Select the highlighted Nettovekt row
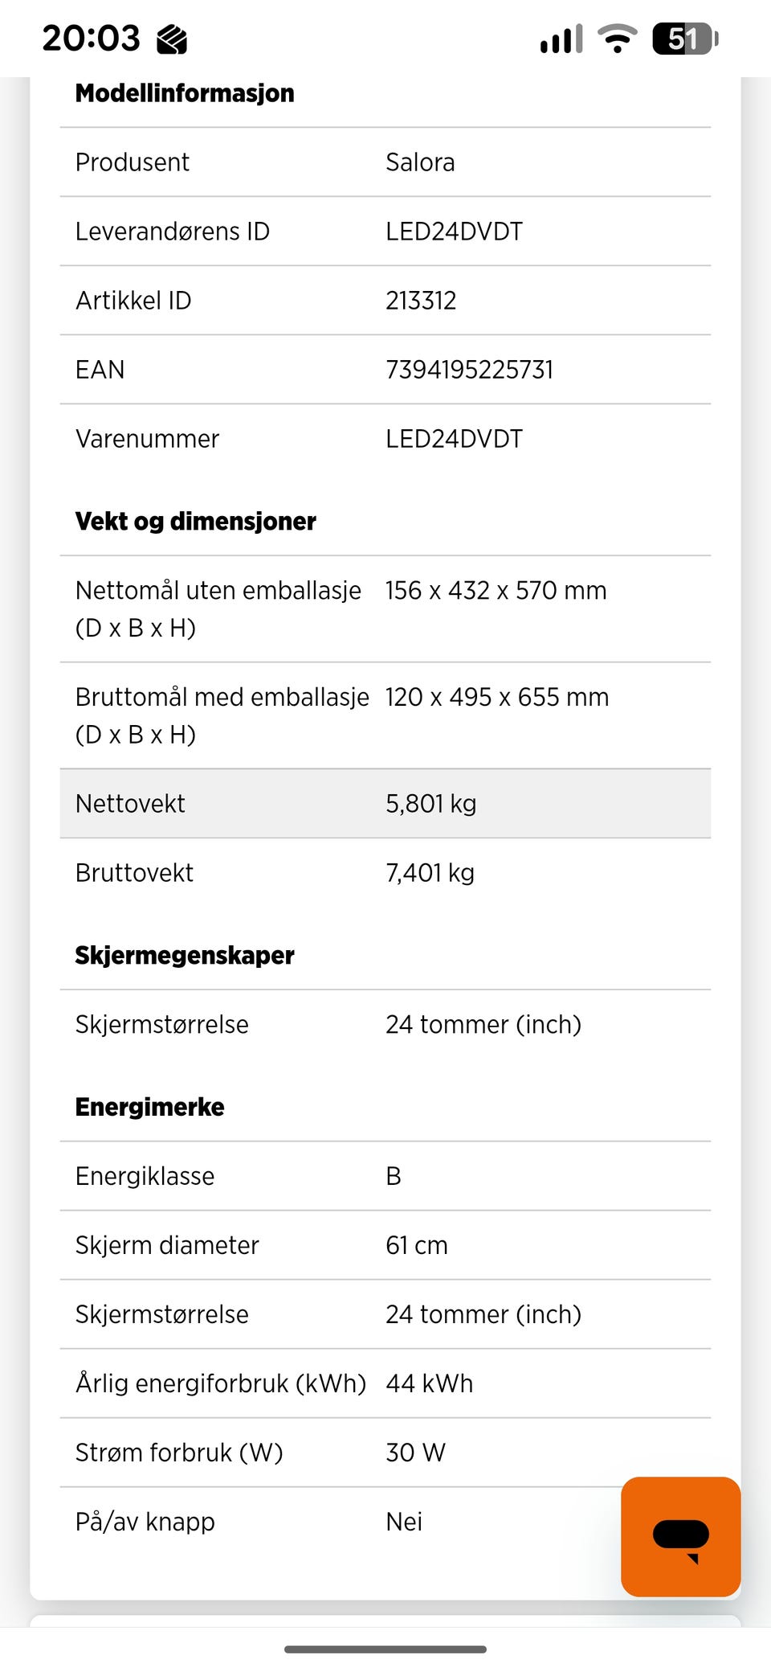This screenshot has height=1672, width=771. pyautogui.click(x=385, y=803)
